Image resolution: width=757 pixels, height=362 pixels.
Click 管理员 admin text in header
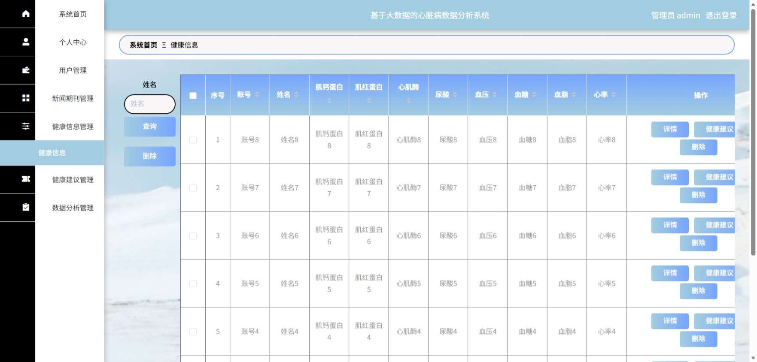(675, 15)
